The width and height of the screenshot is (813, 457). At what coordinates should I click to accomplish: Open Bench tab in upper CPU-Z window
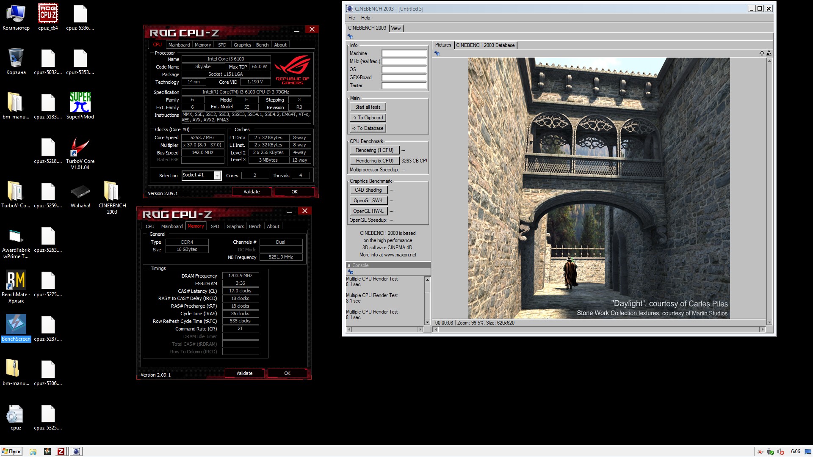pos(263,45)
